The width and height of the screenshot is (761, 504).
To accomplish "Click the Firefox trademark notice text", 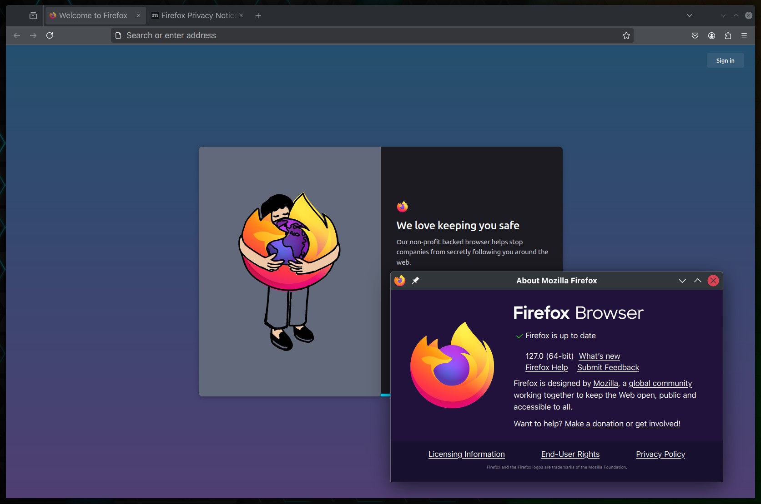I will click(556, 467).
